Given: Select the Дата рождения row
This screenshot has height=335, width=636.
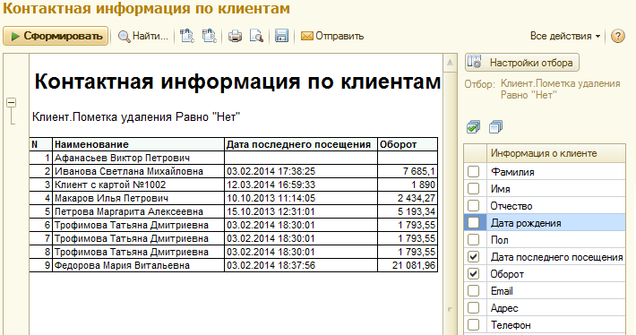Looking at the screenshot, I should [x=545, y=223].
